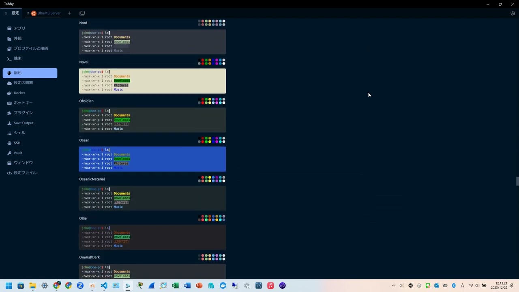Open the SSH settings section
Viewport: 519px width, 292px height.
30,143
